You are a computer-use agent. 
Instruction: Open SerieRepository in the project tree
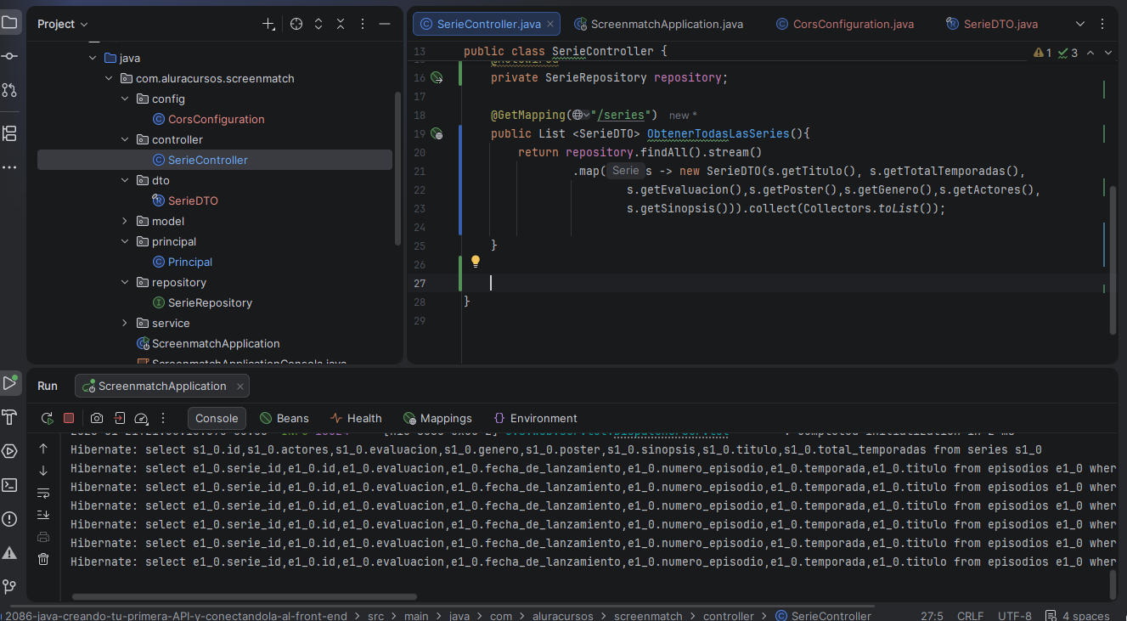point(210,302)
